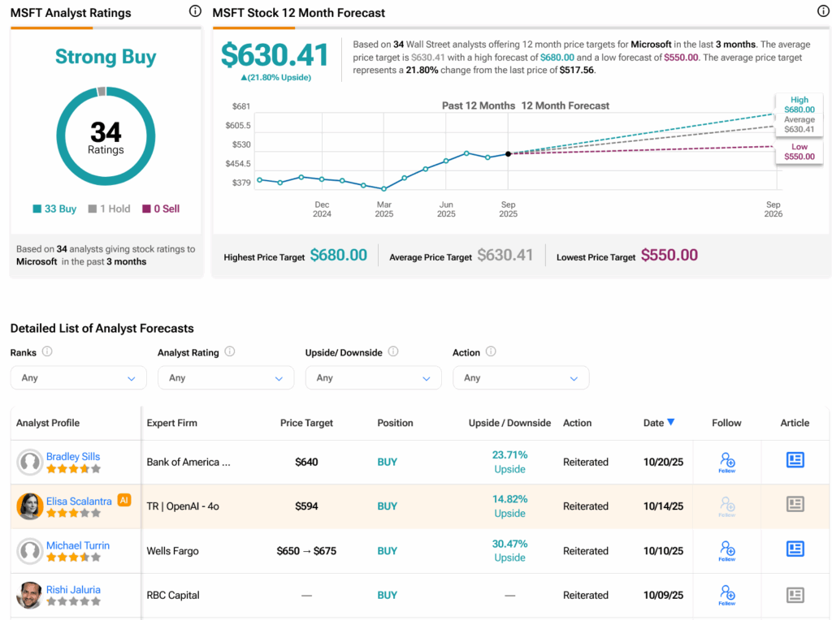Click the info icon next to Ranks
Screen dimensions: 832x620
click(47, 352)
